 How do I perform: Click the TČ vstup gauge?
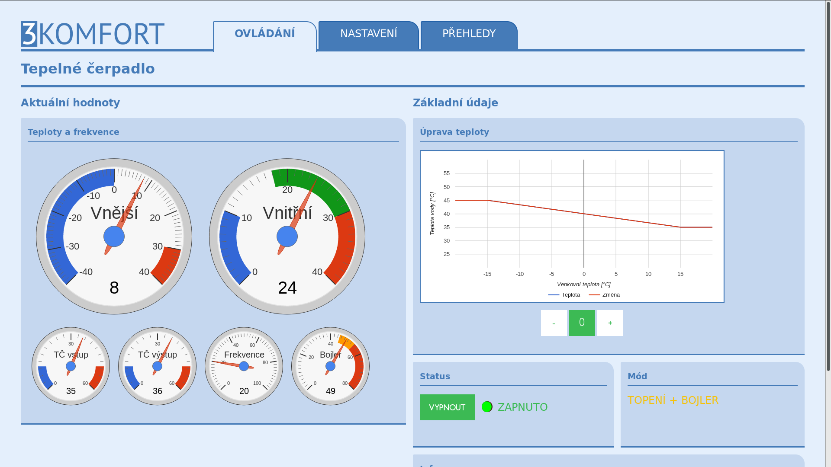coord(71,366)
